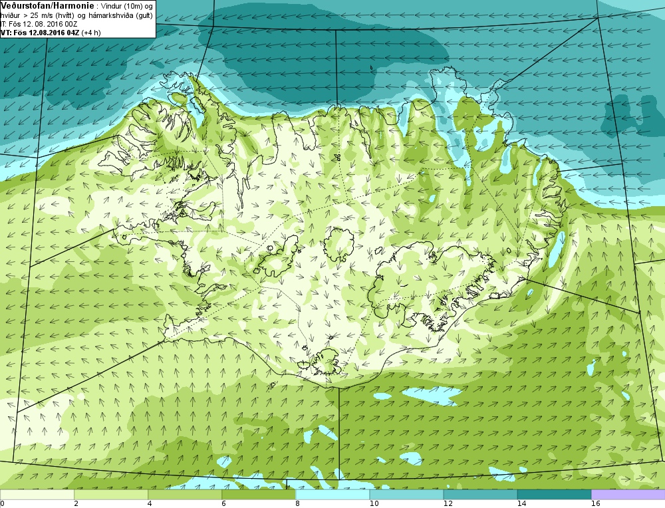The image size is (665, 508).
Task: Click the light green 2–4 legend swatch
Action: (x=111, y=495)
